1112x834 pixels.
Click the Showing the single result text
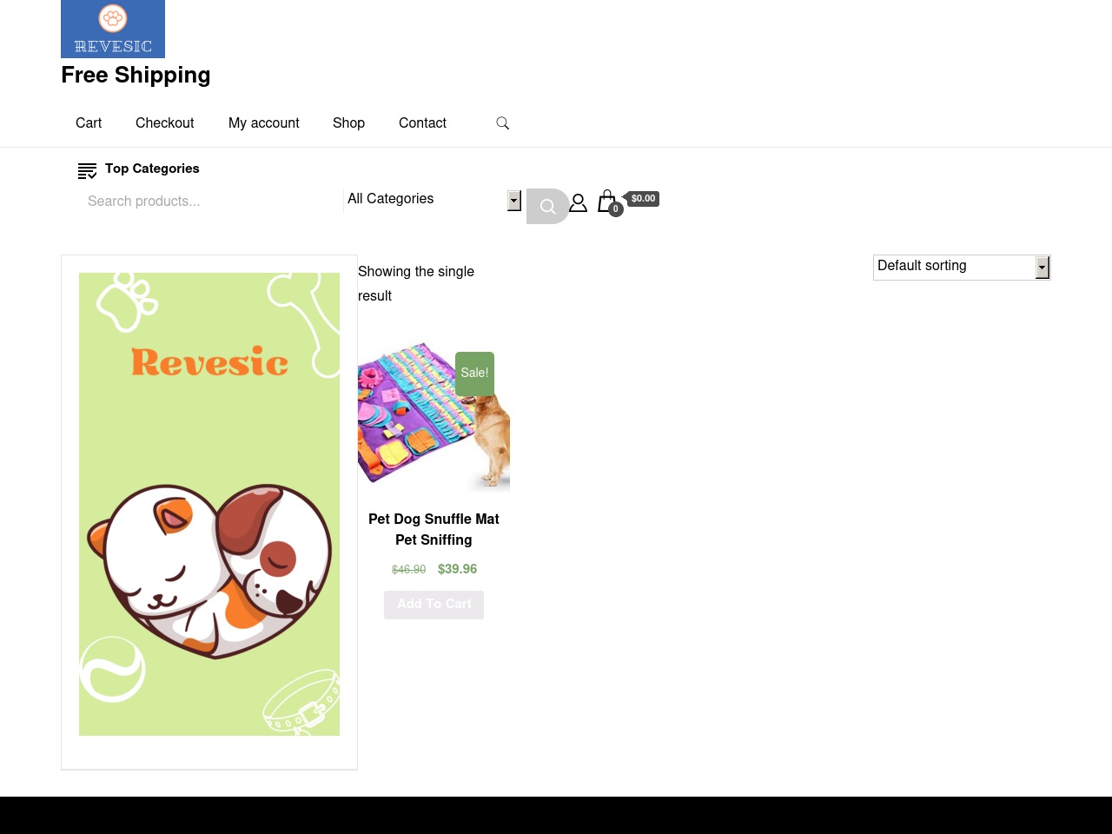click(x=416, y=283)
